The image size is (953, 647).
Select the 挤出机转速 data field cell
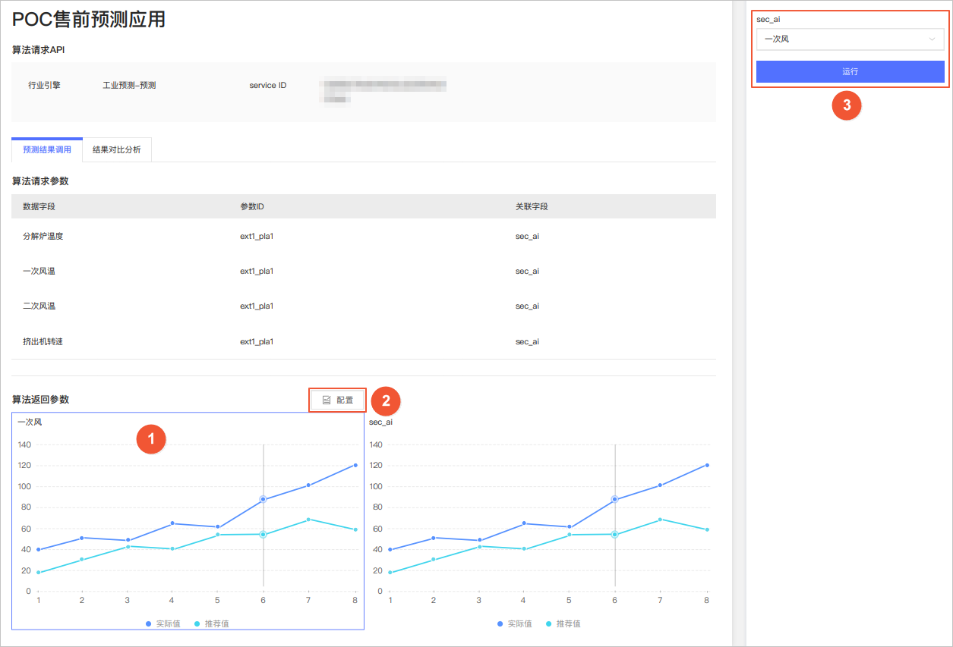pos(43,341)
